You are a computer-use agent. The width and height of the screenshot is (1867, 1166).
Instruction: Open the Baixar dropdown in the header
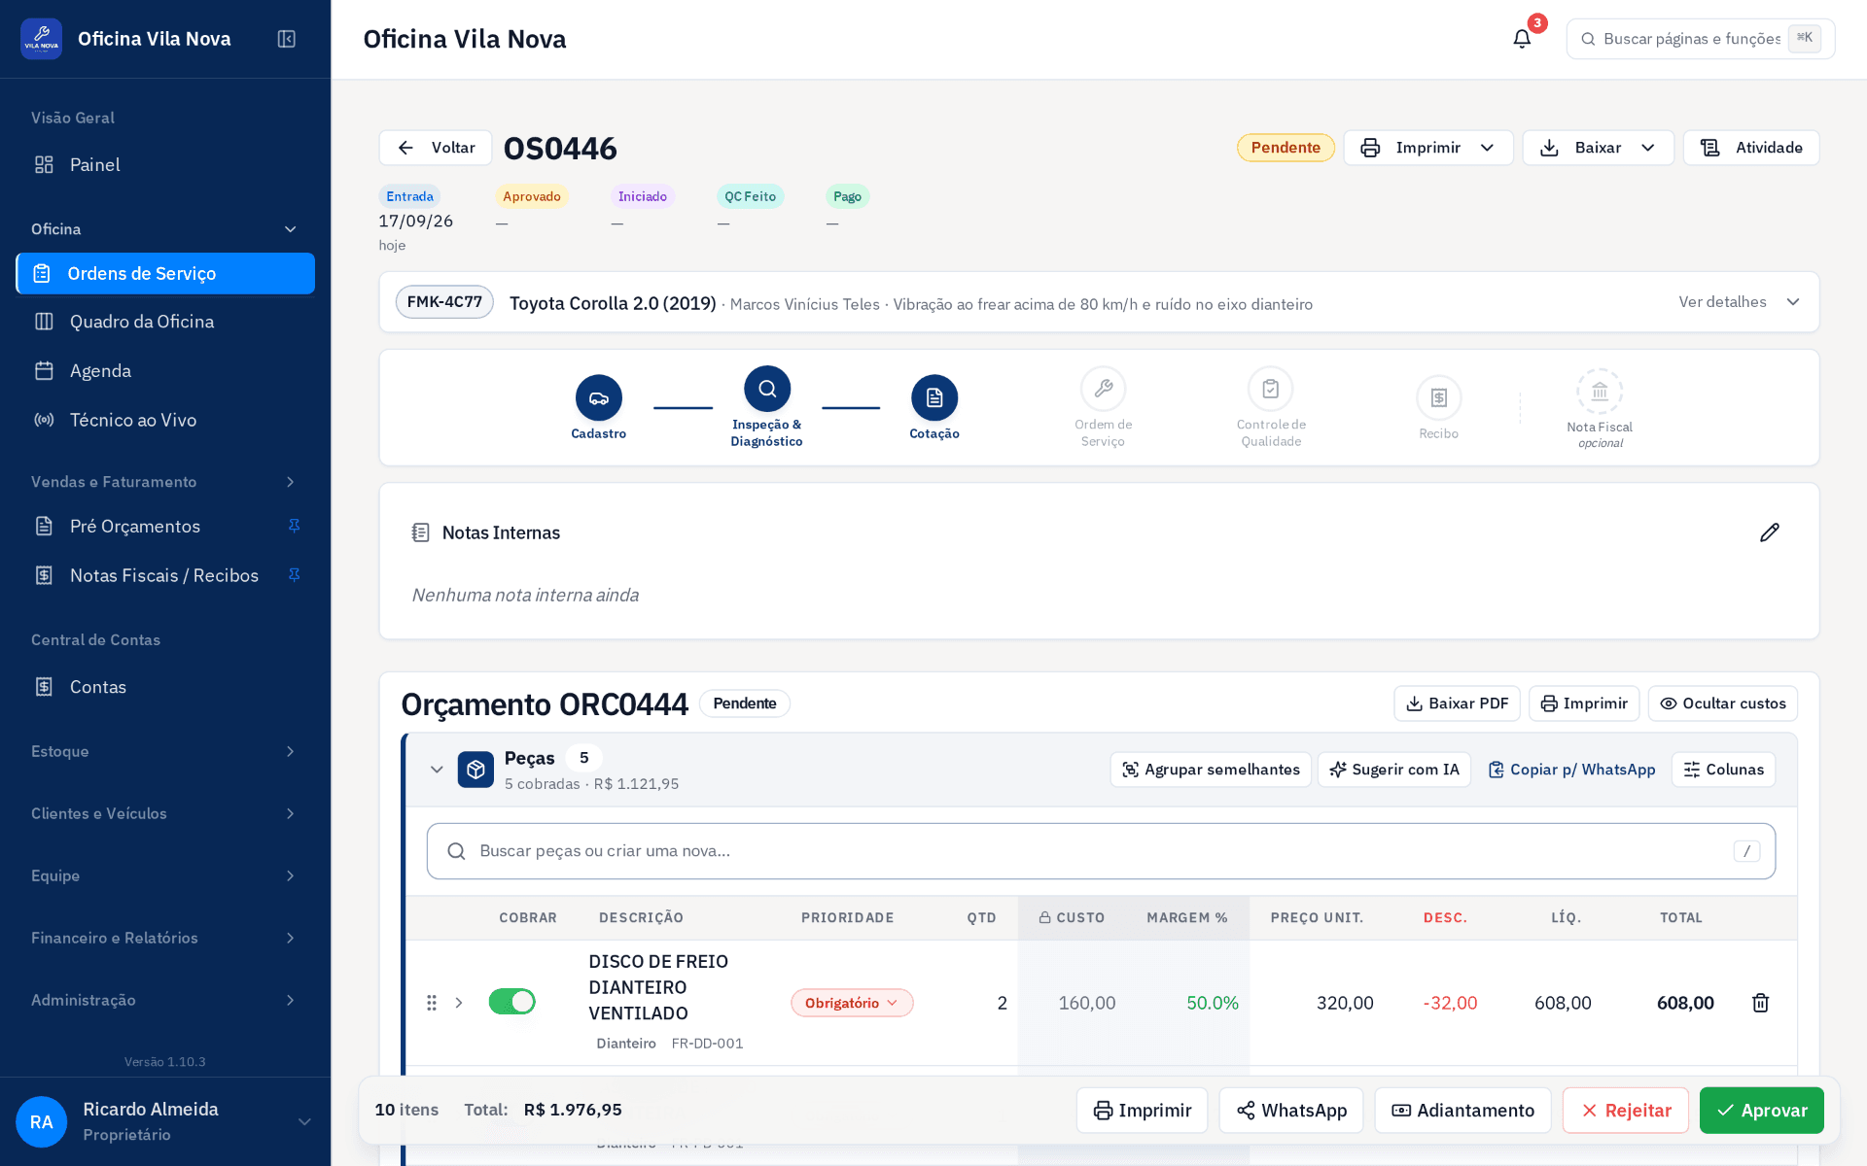click(1599, 148)
